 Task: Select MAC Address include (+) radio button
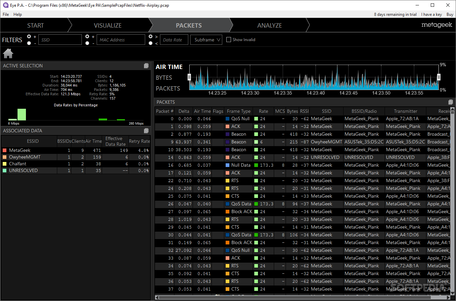[88, 36]
